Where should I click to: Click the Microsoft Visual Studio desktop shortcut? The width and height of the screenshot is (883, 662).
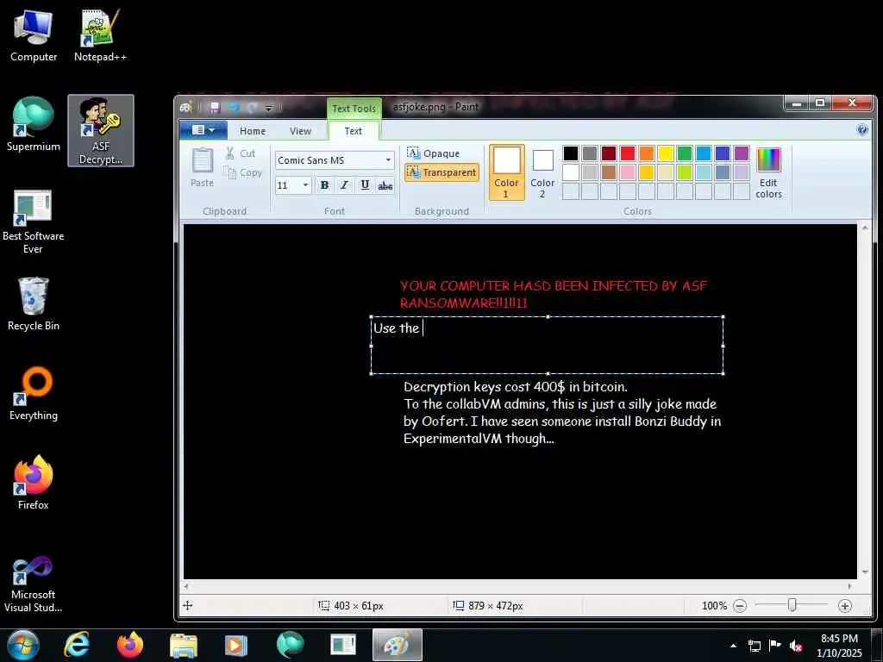click(x=34, y=584)
